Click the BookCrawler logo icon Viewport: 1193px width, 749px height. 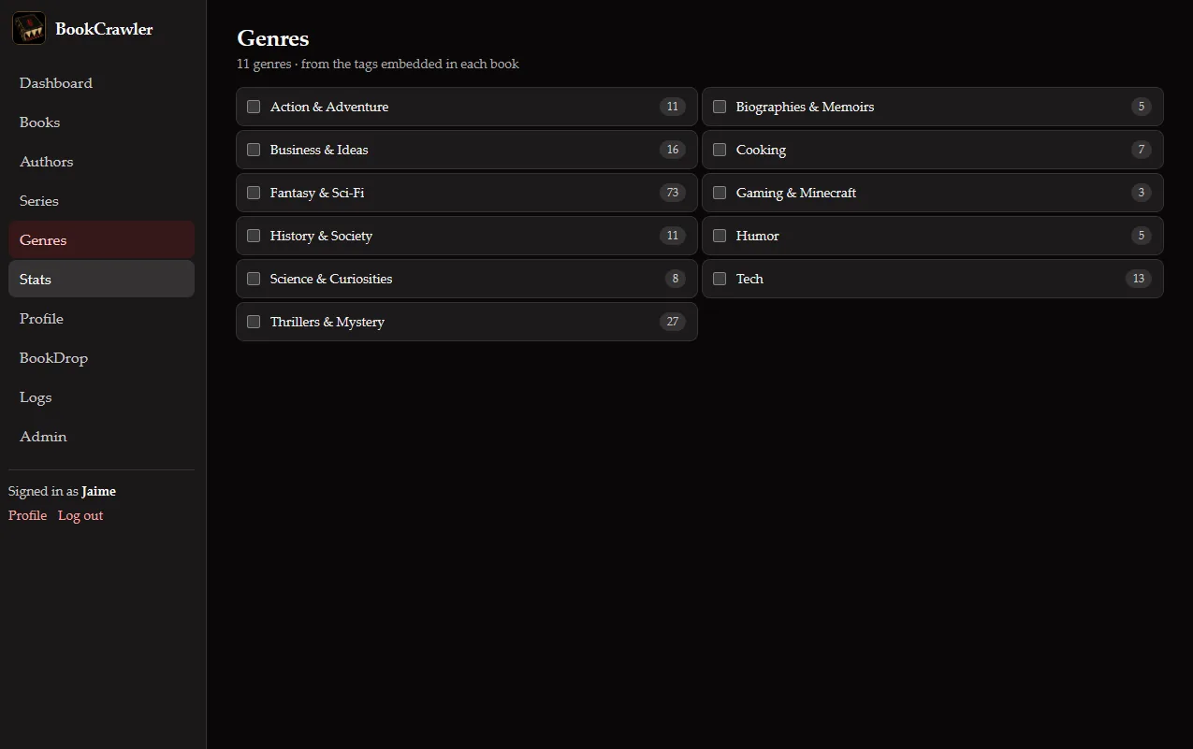pyautogui.click(x=29, y=28)
